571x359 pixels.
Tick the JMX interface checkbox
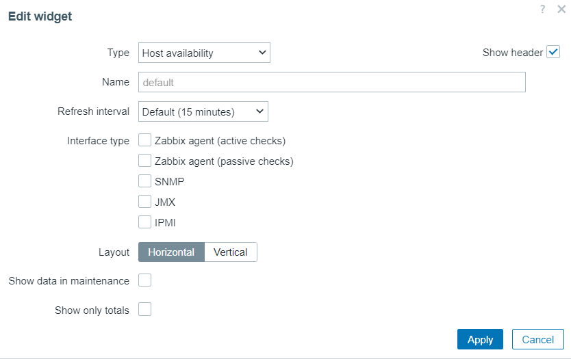[x=144, y=202]
